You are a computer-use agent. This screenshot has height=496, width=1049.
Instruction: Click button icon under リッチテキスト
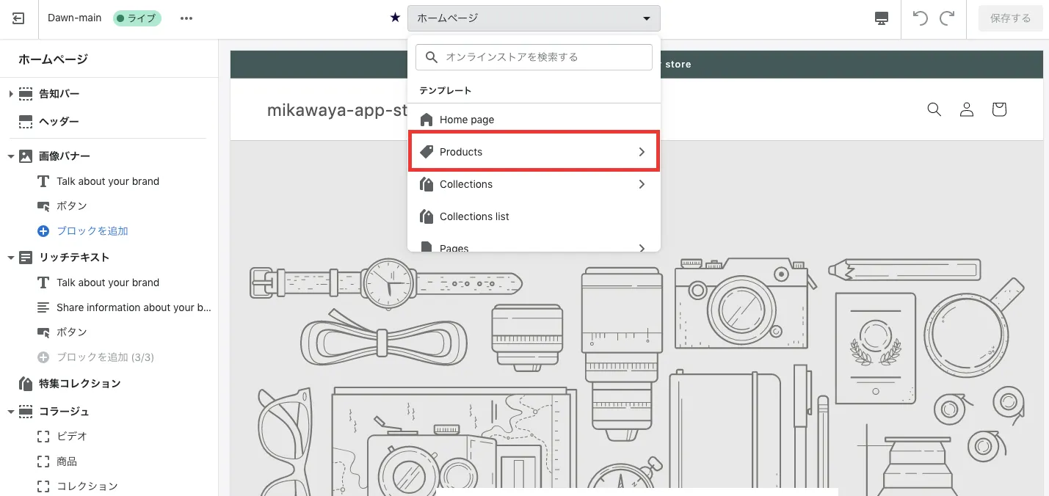pos(43,332)
